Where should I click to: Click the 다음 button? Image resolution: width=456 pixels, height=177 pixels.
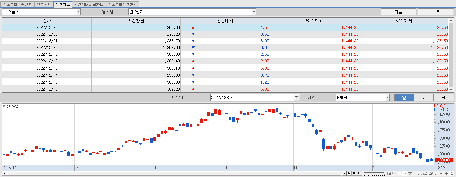[398, 12]
